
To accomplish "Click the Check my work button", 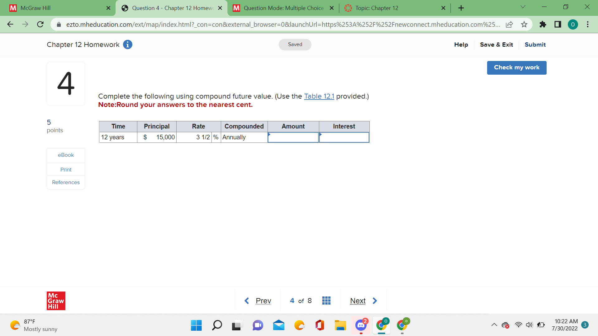I will tap(516, 68).
